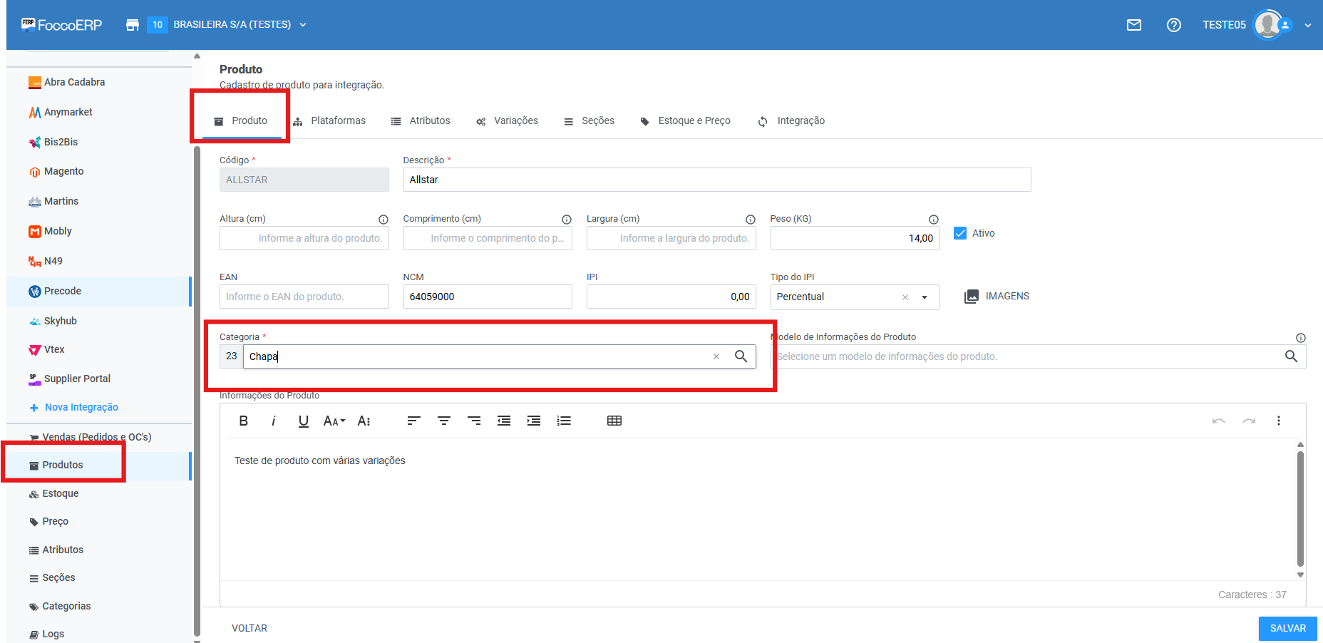This screenshot has height=643, width=1323.
Task: Click the numbered list icon
Action: [x=564, y=421]
